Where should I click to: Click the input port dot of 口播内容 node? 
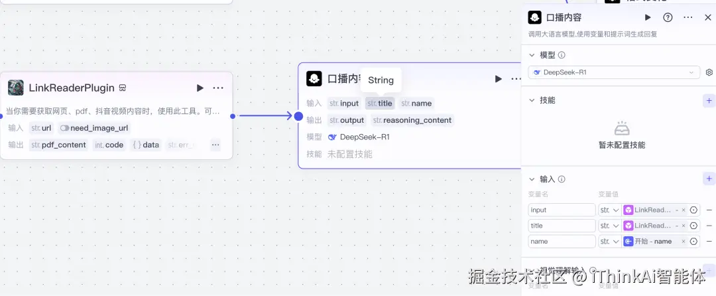pos(298,116)
